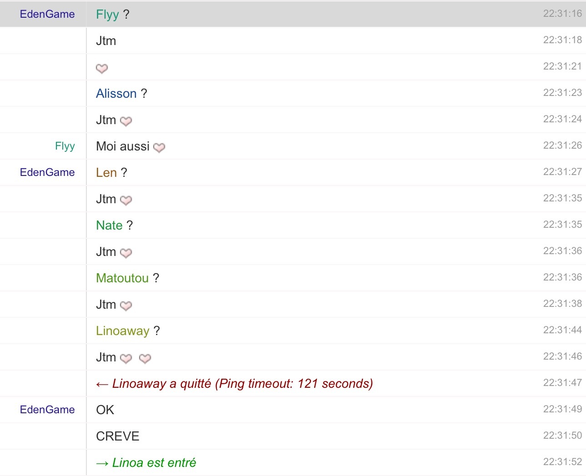Click the Alisson nickname mention

point(116,94)
